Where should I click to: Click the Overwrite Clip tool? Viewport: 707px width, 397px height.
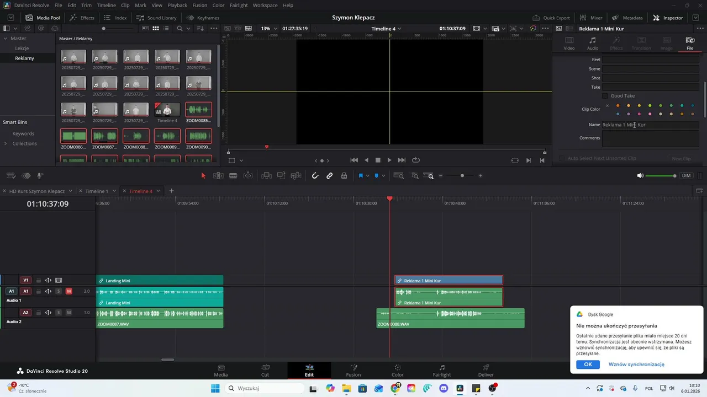point(281,176)
